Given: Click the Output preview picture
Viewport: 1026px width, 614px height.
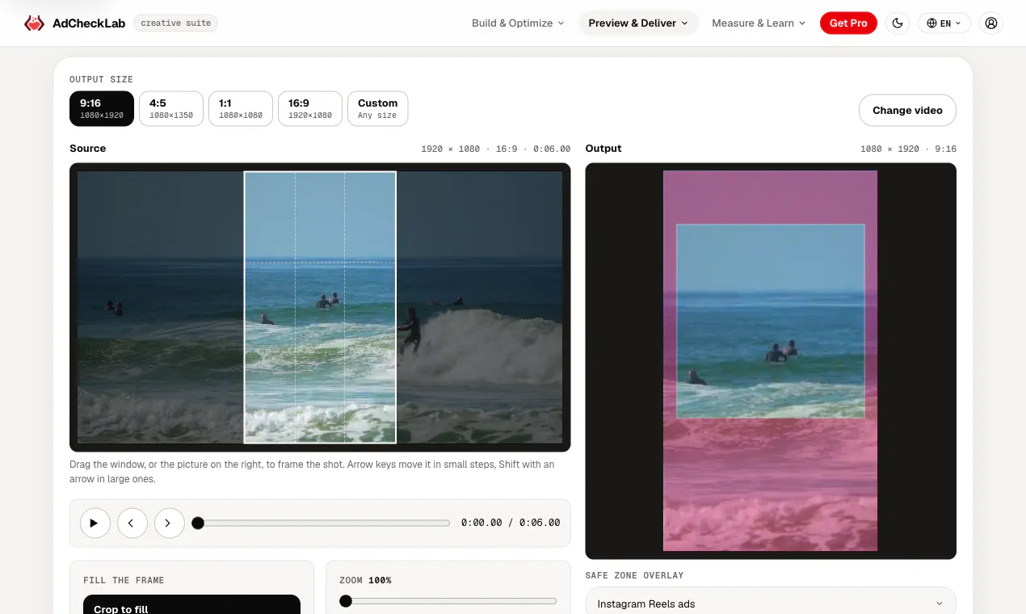Looking at the screenshot, I should click(770, 360).
